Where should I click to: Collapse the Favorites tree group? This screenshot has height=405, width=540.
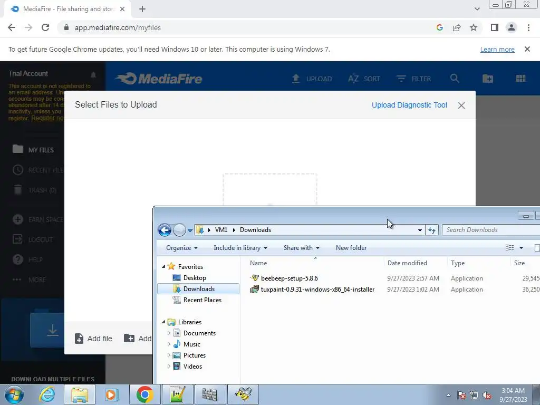pos(163,266)
